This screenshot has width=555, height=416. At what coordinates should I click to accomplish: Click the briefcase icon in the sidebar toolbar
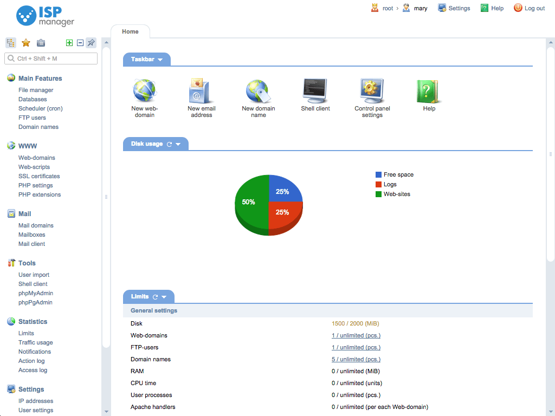(x=41, y=43)
